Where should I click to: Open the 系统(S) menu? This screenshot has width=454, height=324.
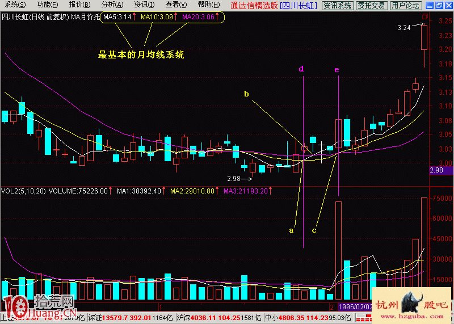pyautogui.click(x=15, y=5)
